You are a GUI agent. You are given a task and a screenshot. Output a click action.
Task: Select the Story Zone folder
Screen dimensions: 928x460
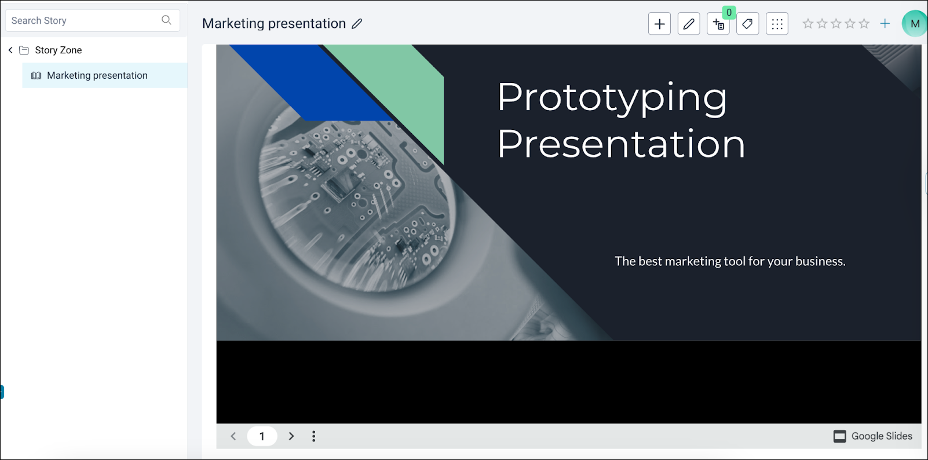(x=58, y=50)
